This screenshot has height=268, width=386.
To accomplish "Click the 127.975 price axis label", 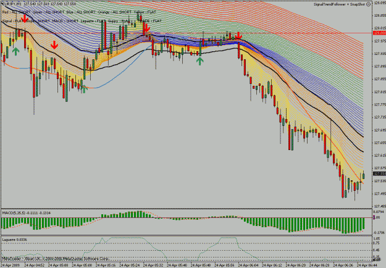I will coord(380,41).
